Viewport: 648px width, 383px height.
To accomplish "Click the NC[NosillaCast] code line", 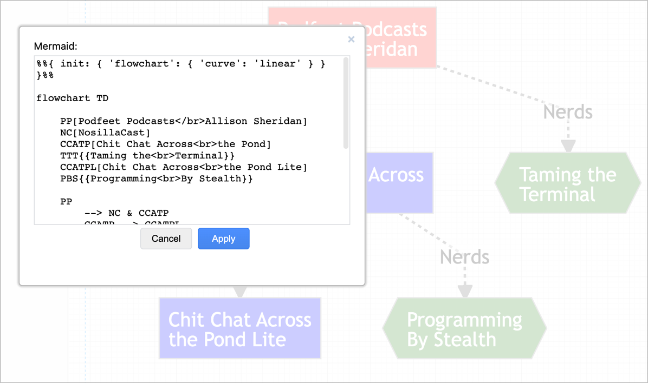I will [x=105, y=133].
